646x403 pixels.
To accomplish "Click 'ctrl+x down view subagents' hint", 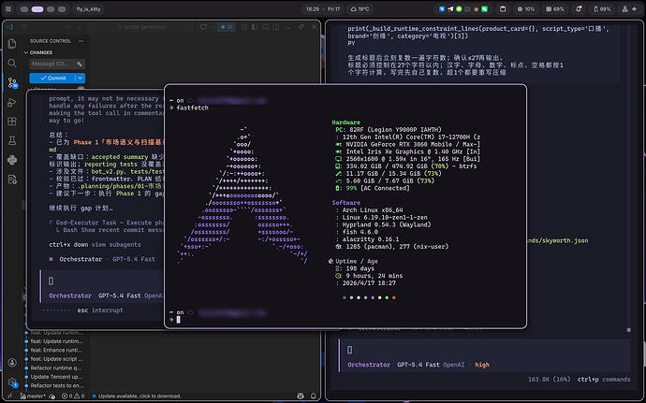I will click(x=95, y=245).
